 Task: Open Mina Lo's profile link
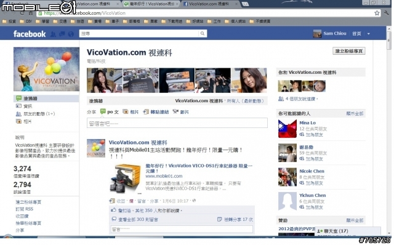tap(307, 123)
